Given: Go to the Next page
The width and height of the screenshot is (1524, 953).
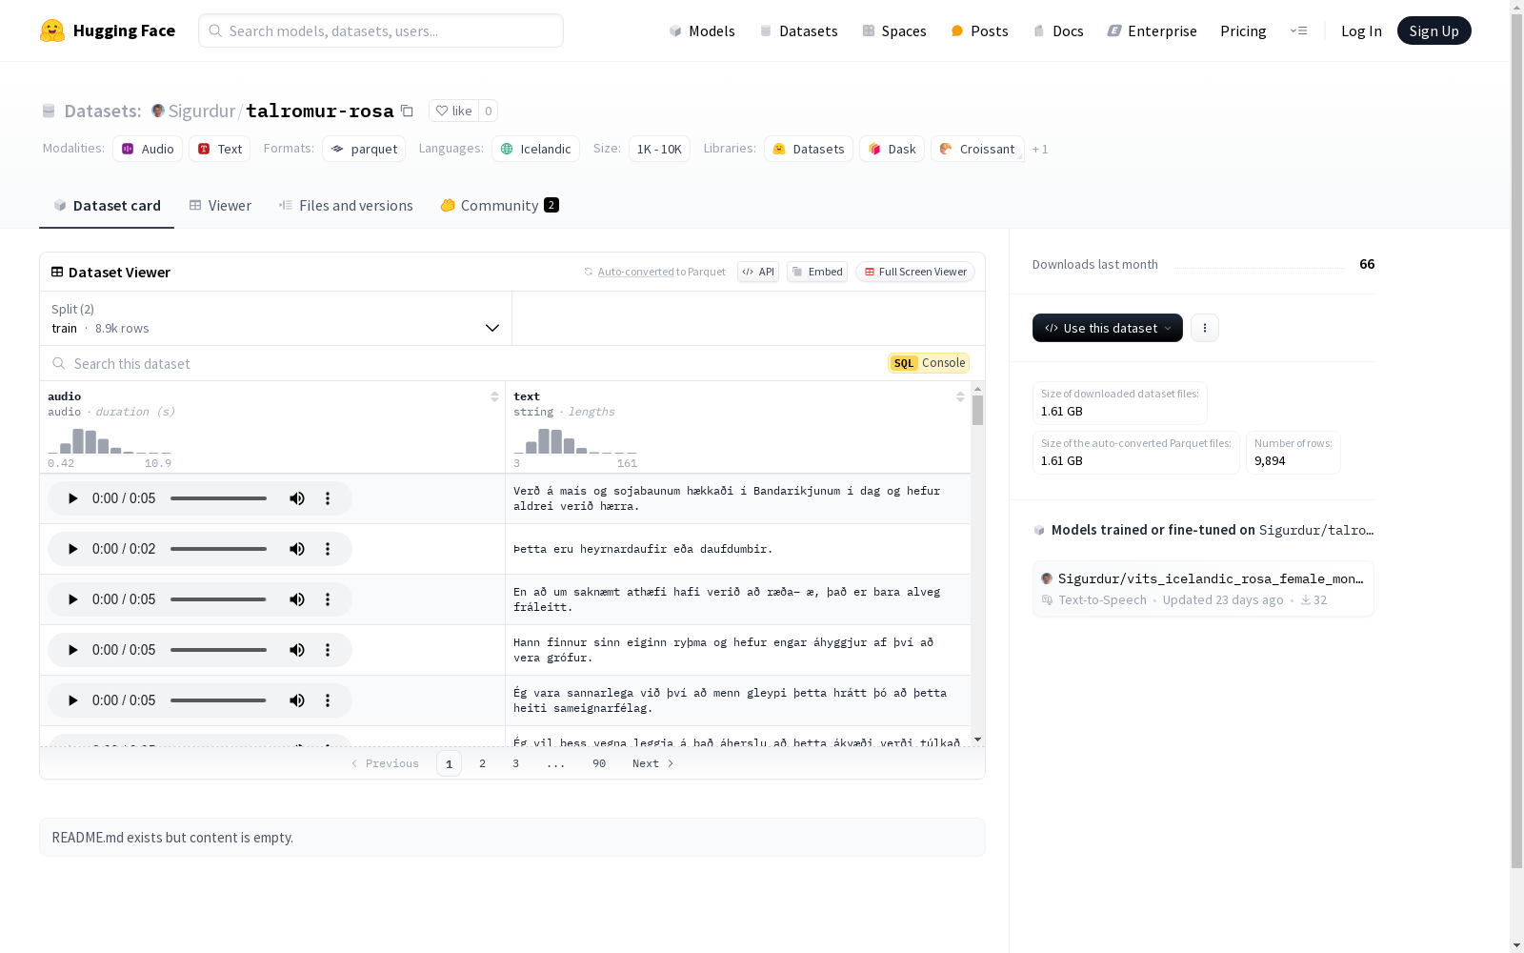Looking at the screenshot, I should [x=653, y=763].
